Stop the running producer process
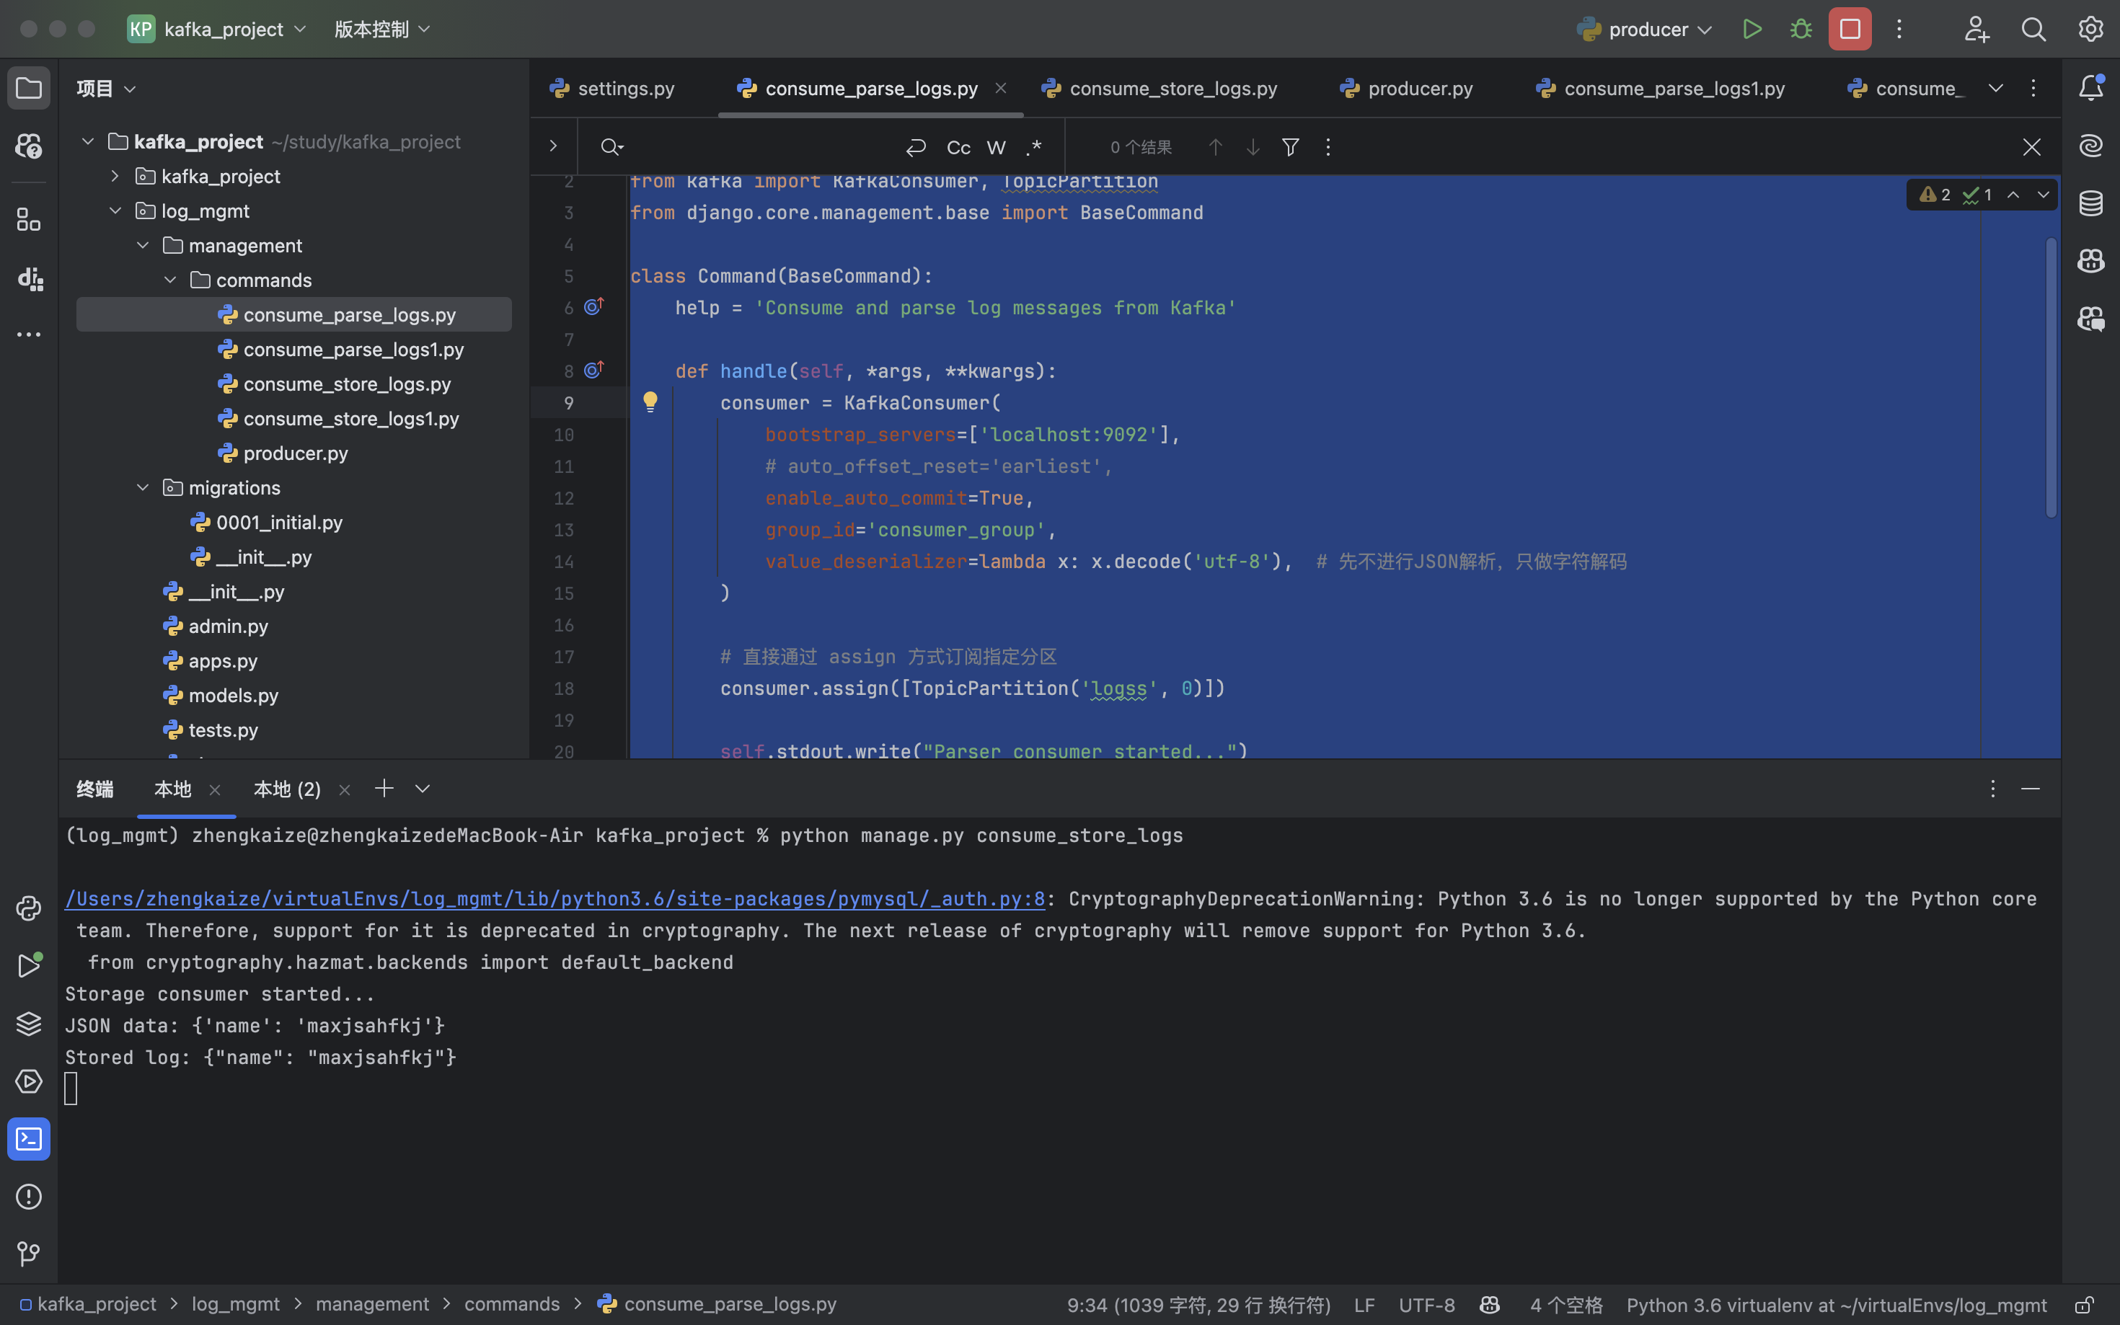Image resolution: width=2120 pixels, height=1325 pixels. pos(1849,29)
